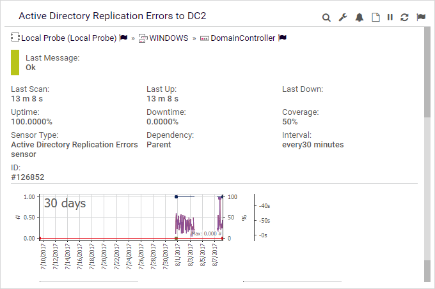Go to the WINDOWS group breadcrumb
Viewport: 435px width, 289px height.
coord(169,38)
